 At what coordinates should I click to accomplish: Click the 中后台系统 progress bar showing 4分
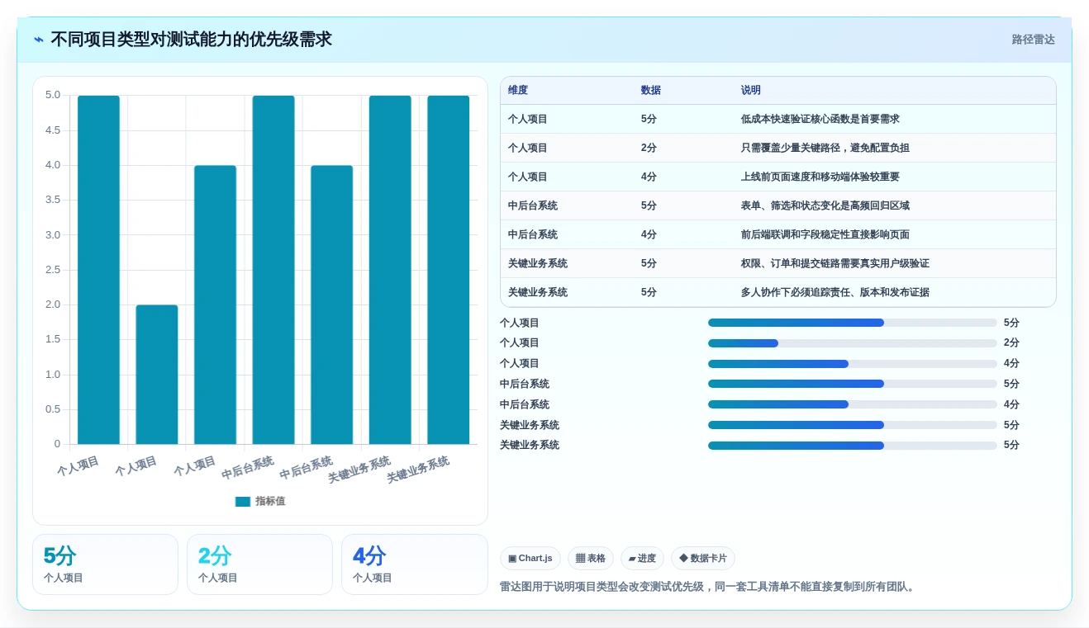point(853,404)
